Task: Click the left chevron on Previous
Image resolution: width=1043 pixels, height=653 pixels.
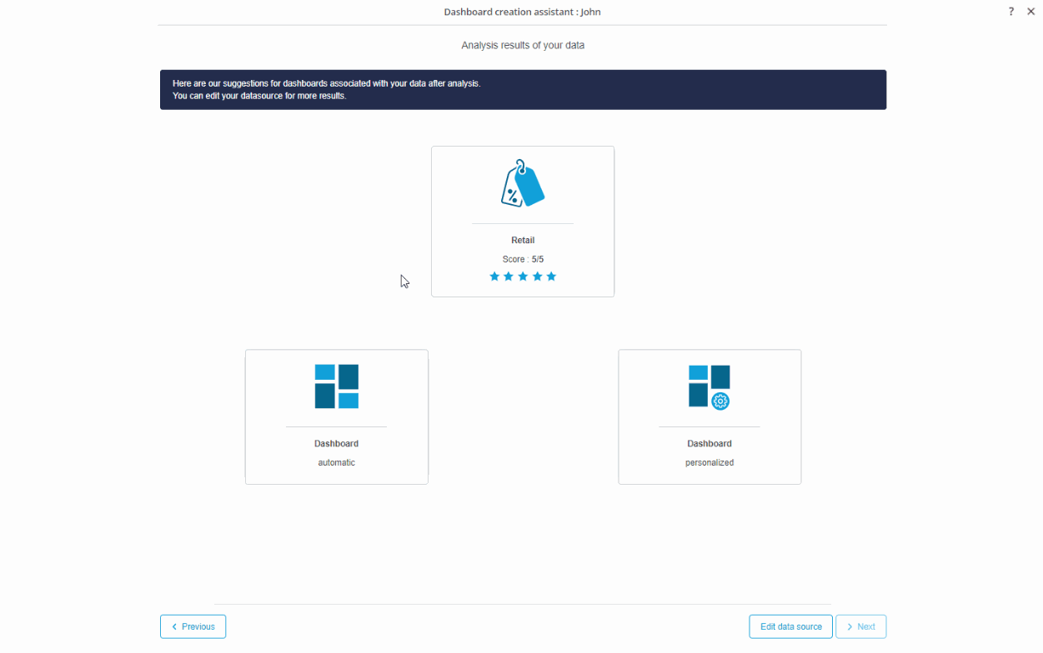Action: click(174, 626)
